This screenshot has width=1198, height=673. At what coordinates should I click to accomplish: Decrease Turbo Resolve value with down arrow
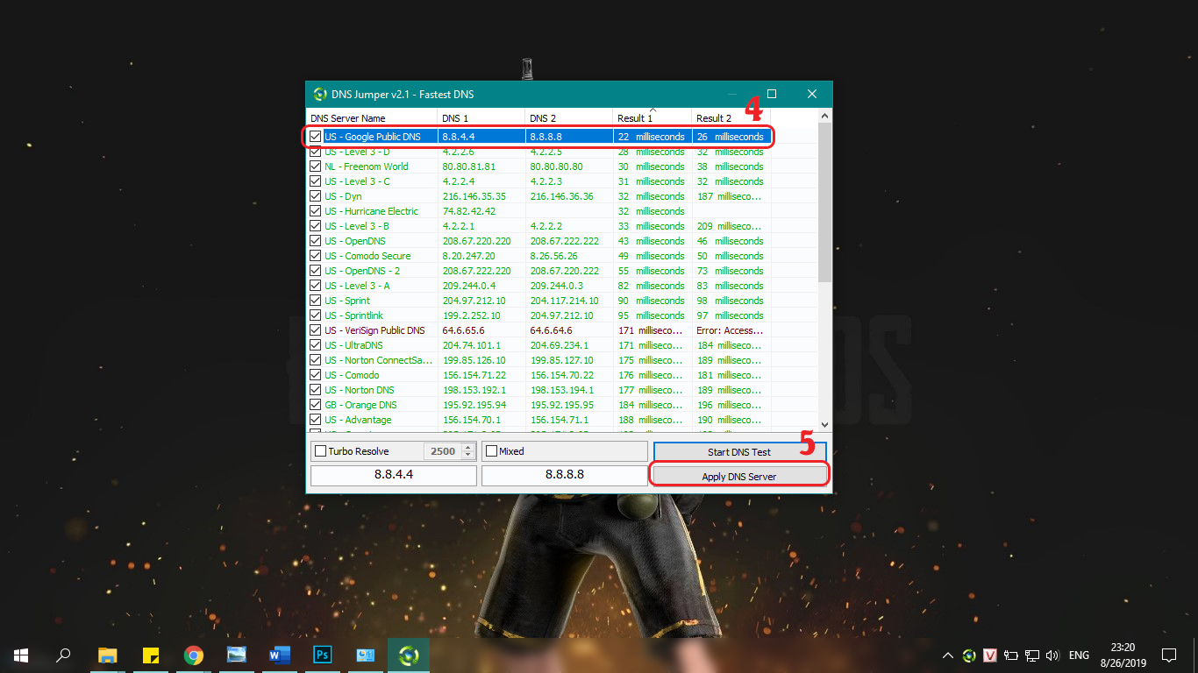point(467,456)
